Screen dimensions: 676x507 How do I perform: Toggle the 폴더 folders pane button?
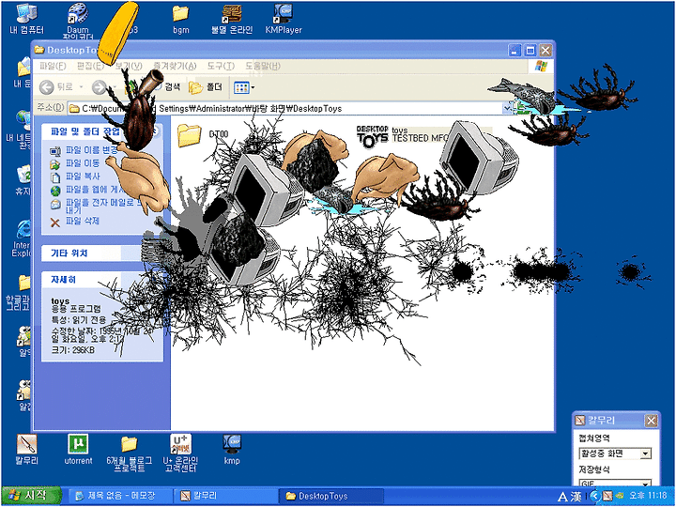206,87
